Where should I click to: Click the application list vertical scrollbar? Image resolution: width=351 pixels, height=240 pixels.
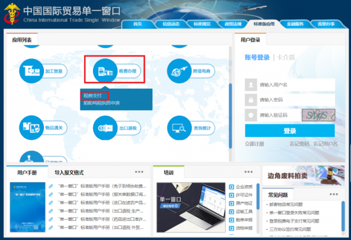point(230,116)
